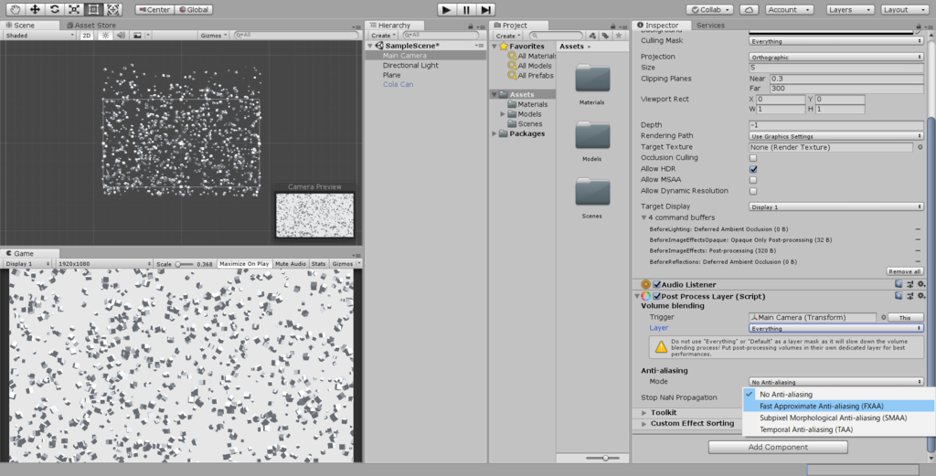Viewport: 936px width, 476px height.
Task: Start Play mode
Action: 446,9
